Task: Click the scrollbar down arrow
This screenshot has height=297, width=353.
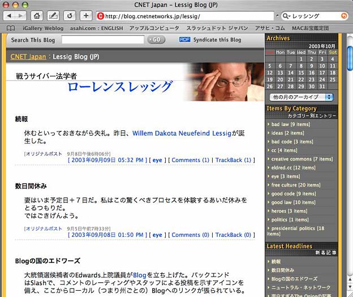Action: coord(350,287)
